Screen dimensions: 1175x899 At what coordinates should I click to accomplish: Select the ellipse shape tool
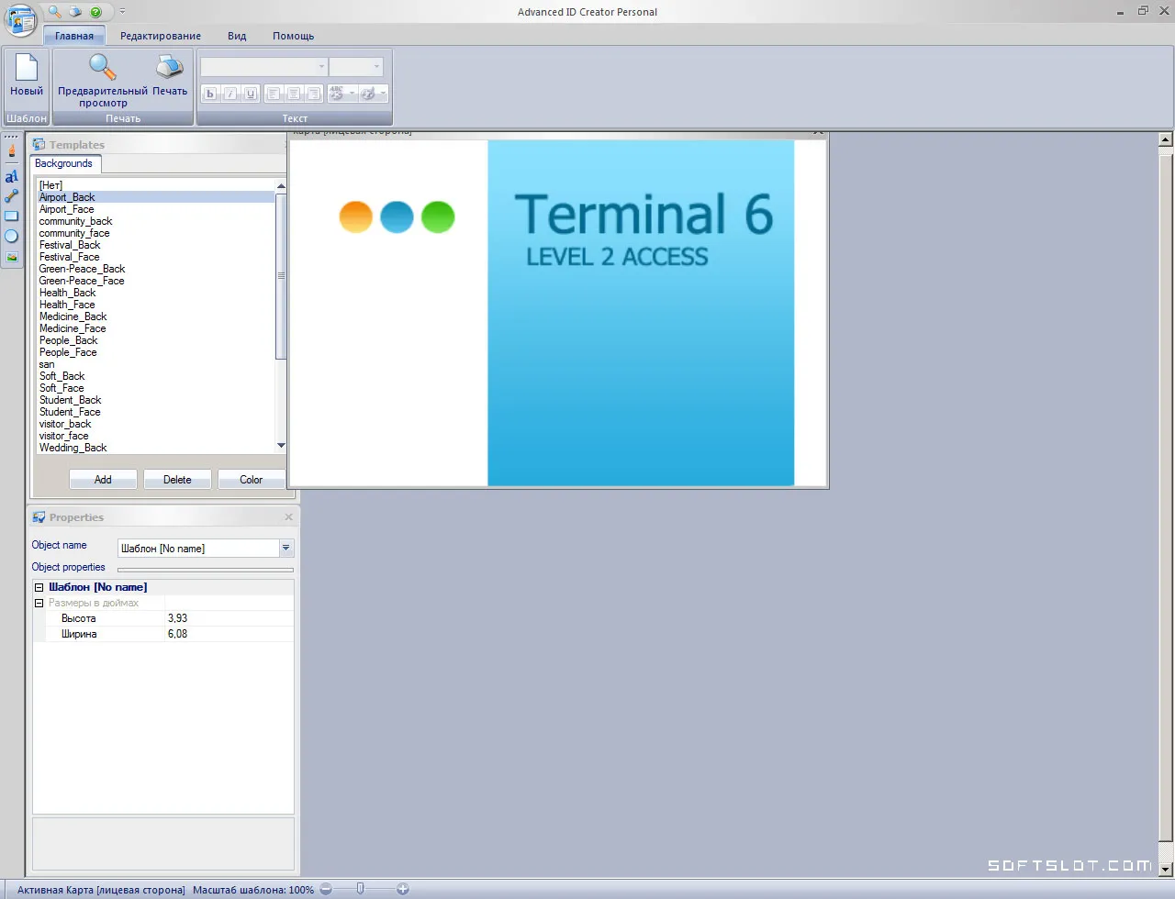11,237
